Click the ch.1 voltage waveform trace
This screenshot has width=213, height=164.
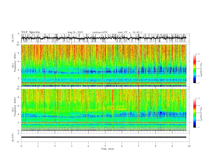pos(104,38)
